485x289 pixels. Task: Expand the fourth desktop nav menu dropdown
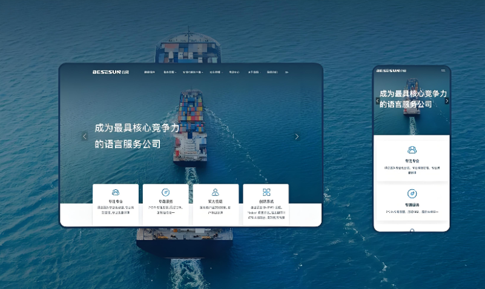point(216,72)
